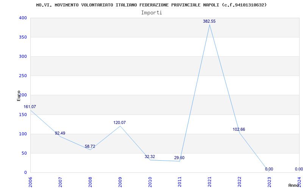Click the 0 y-axis tick label
The width and height of the screenshot is (303, 189).
[x=25, y=173]
